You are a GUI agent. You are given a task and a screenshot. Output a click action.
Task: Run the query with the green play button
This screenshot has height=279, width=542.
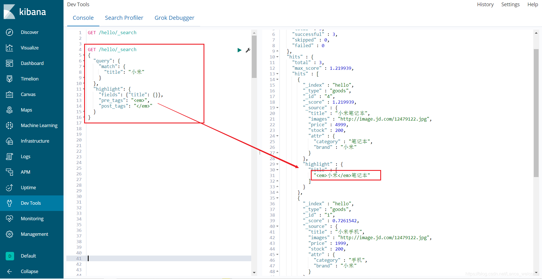239,50
